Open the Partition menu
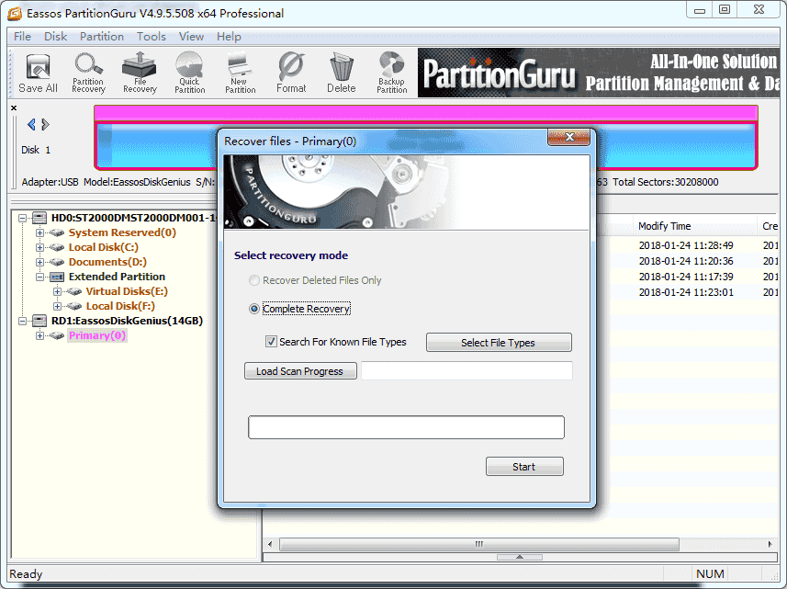Image resolution: width=787 pixels, height=589 pixels. coord(102,37)
